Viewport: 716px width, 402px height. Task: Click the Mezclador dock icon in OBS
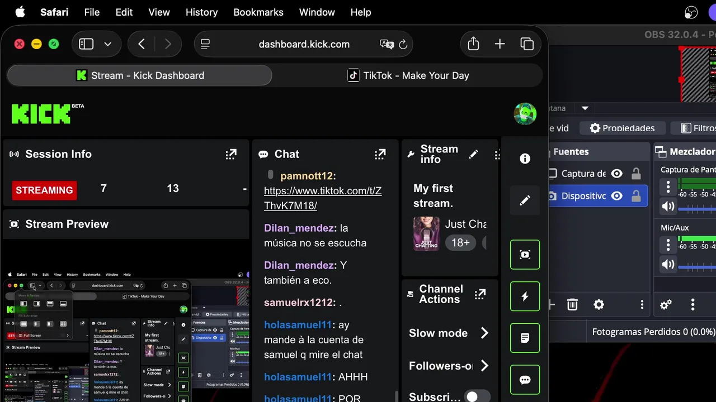pos(661,152)
